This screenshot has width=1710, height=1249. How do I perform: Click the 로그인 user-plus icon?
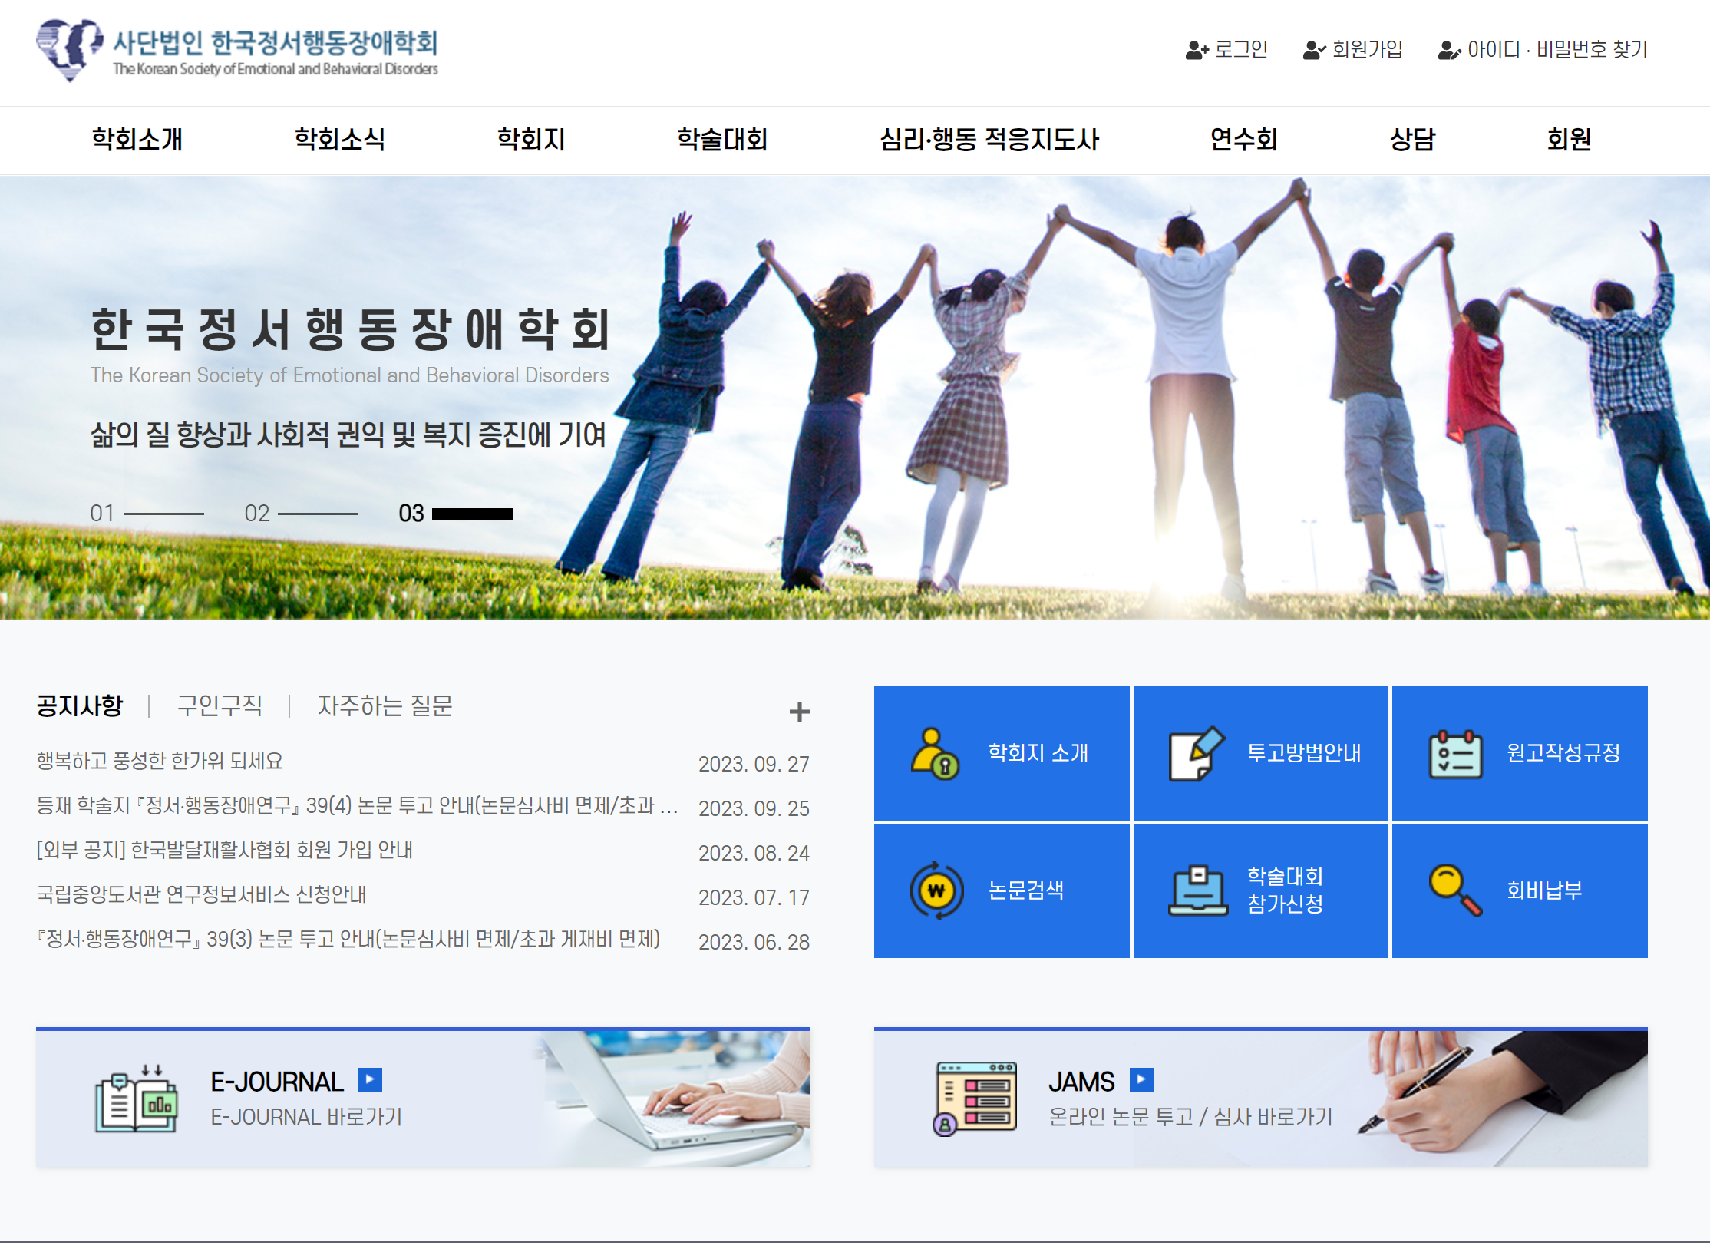(x=1197, y=51)
